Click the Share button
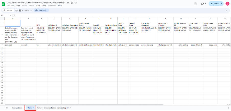The height and width of the screenshot is (111, 231). click(214, 4)
